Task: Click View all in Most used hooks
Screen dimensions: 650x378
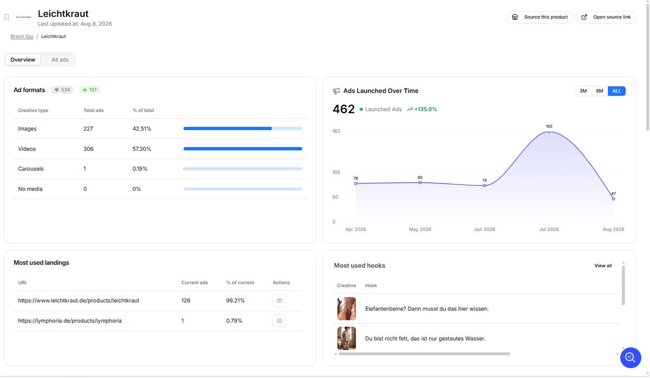Action: [603, 266]
